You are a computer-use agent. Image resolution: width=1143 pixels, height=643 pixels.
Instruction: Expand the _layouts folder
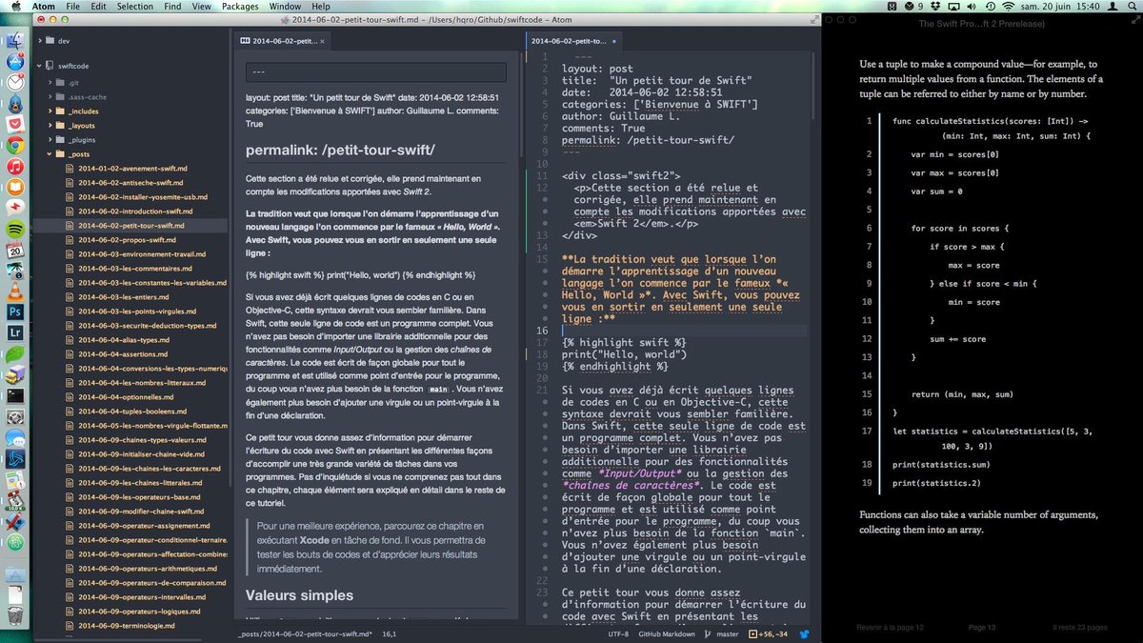[50, 125]
